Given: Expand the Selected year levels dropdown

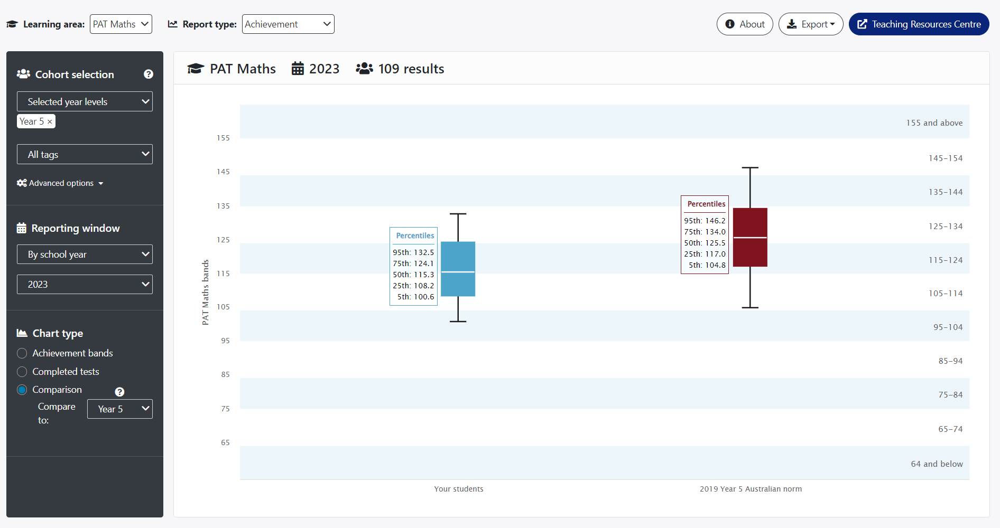Looking at the screenshot, I should coord(85,102).
